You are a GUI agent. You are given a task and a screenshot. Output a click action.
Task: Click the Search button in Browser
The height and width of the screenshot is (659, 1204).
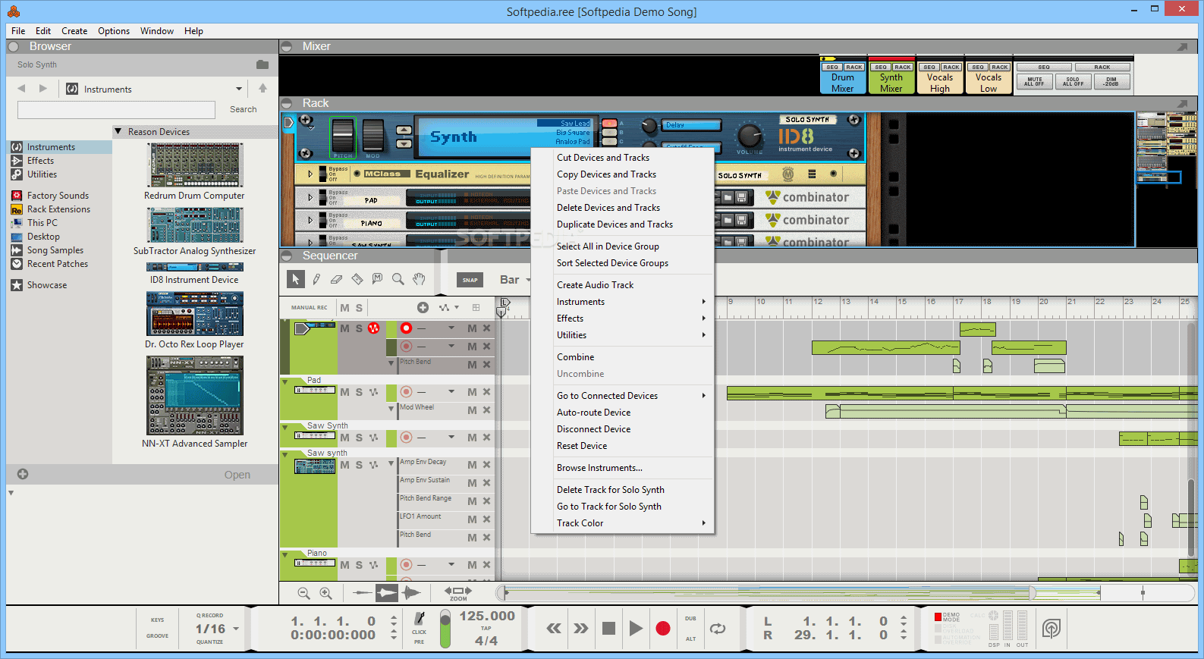coord(244,109)
